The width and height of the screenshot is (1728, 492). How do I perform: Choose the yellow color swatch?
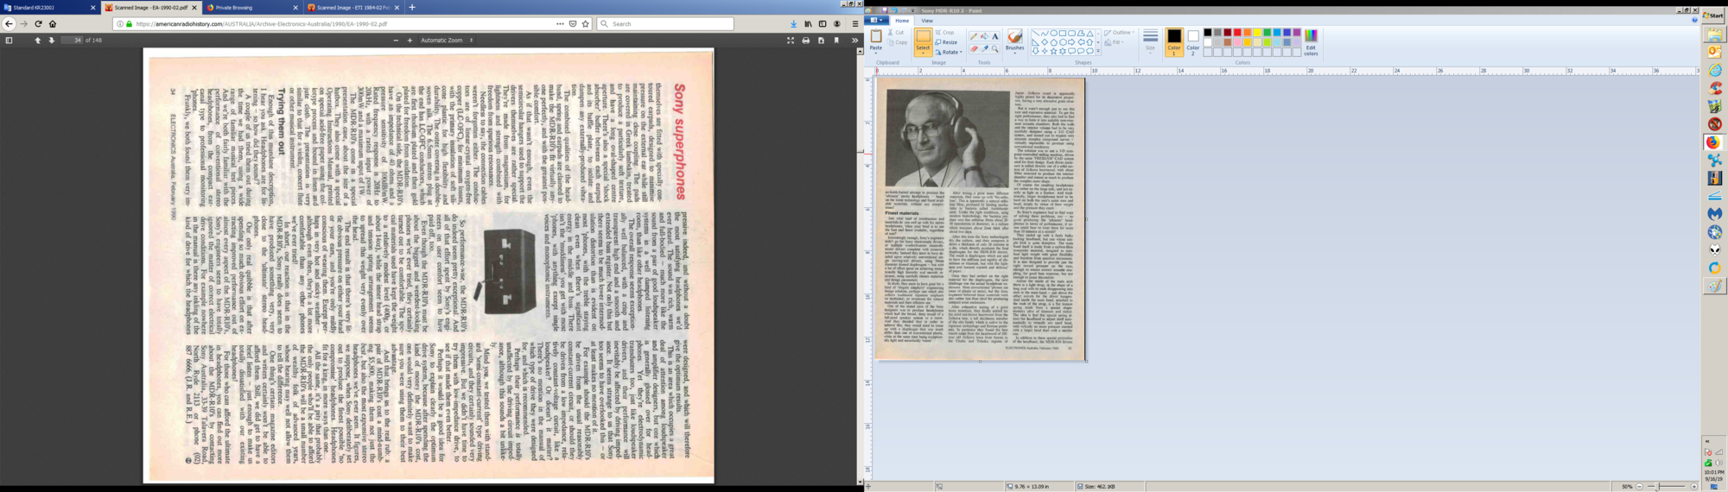pos(1257,33)
